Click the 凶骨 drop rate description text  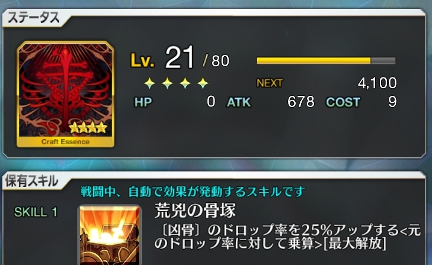coord(287,237)
